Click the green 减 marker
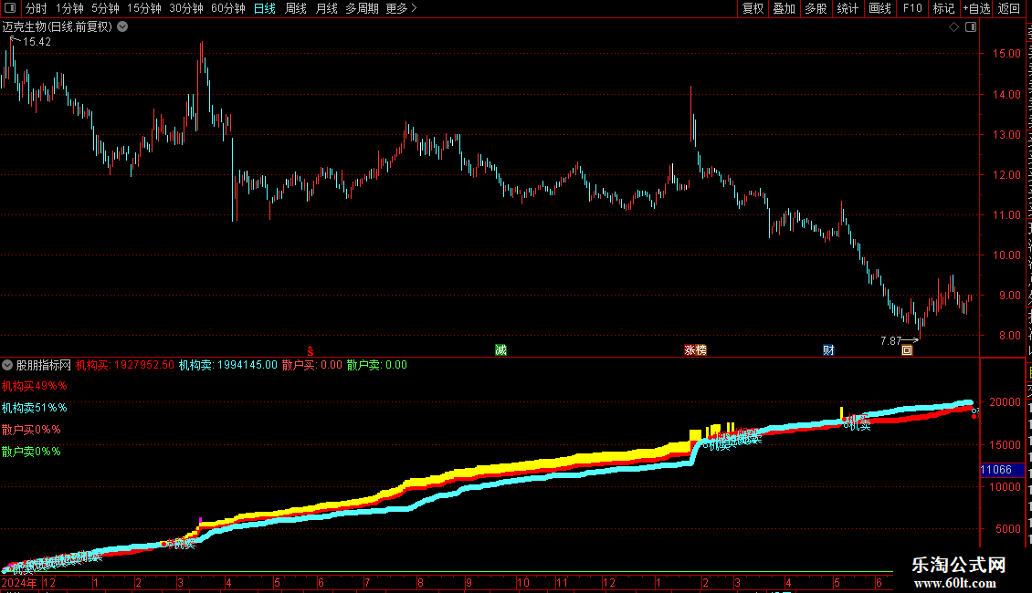1032x593 pixels. click(x=500, y=349)
